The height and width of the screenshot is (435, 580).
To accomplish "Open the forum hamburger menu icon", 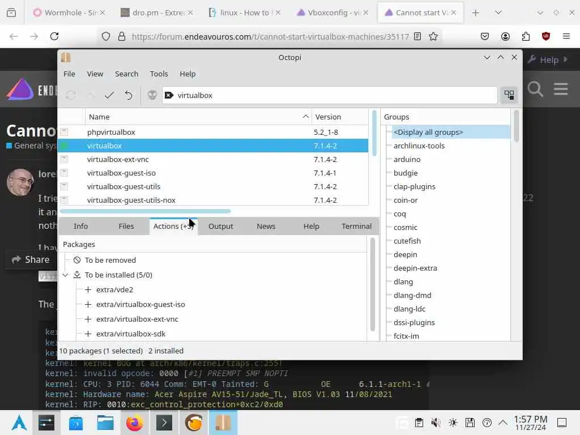I will click(x=561, y=89).
